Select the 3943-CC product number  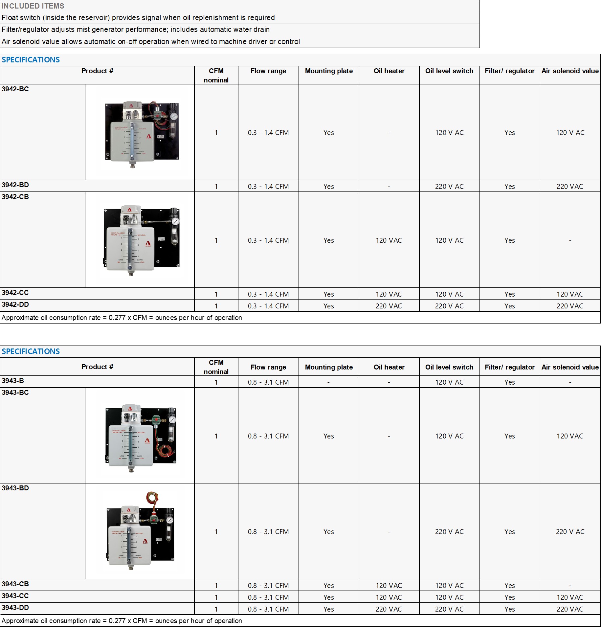[x=15, y=596]
